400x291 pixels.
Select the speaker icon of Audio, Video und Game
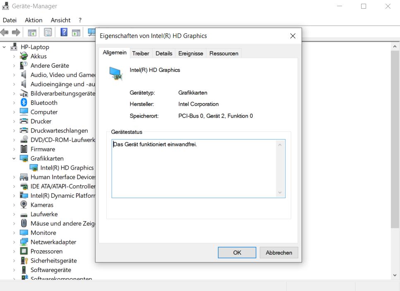pyautogui.click(x=24, y=75)
